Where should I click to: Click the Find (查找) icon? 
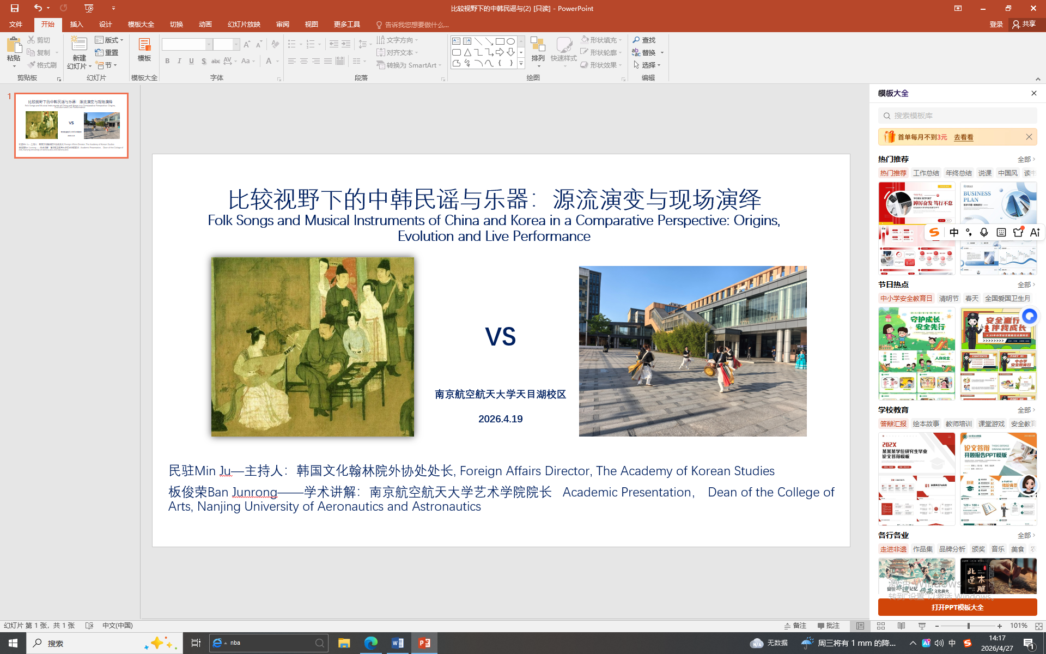point(636,40)
